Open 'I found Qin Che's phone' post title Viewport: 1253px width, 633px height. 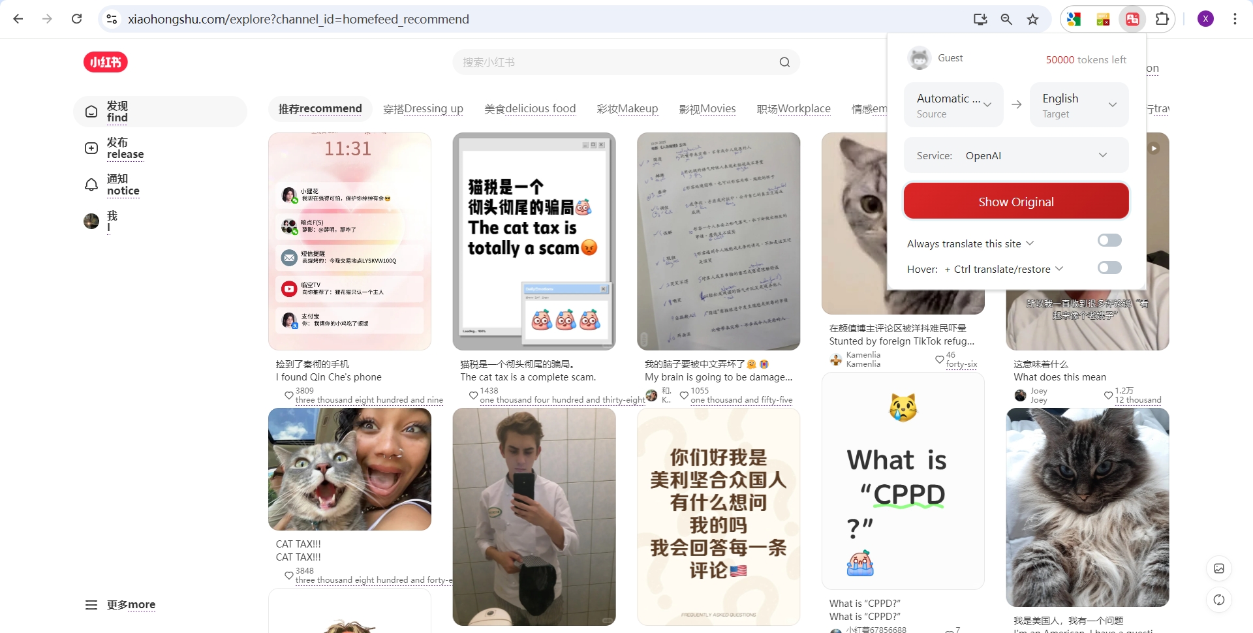328,377
